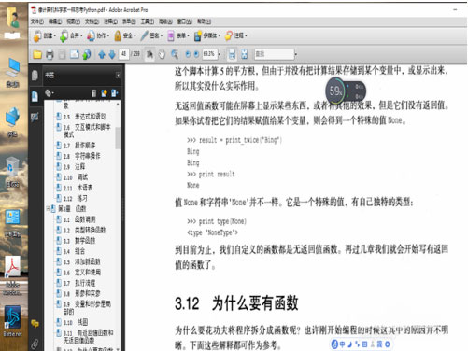This screenshot has width=468, height=351.
Task: Open the 注释 (Comment) toolbar dropdown
Action: (236, 36)
